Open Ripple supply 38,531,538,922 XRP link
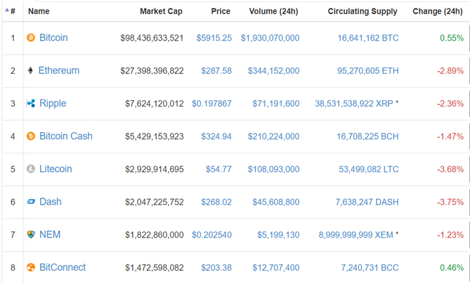470x284 pixels. coord(354,104)
